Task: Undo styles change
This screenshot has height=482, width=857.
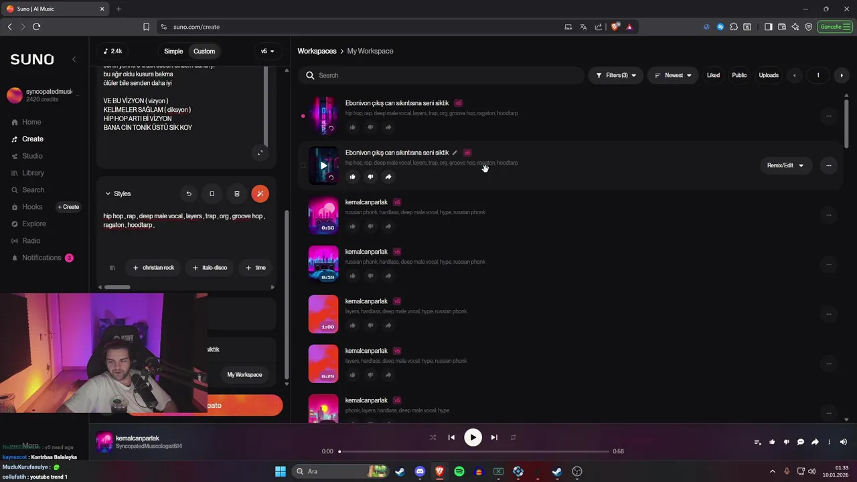Action: [x=189, y=193]
